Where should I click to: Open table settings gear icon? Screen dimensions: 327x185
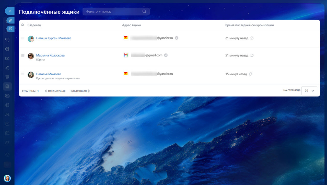pos(22,25)
